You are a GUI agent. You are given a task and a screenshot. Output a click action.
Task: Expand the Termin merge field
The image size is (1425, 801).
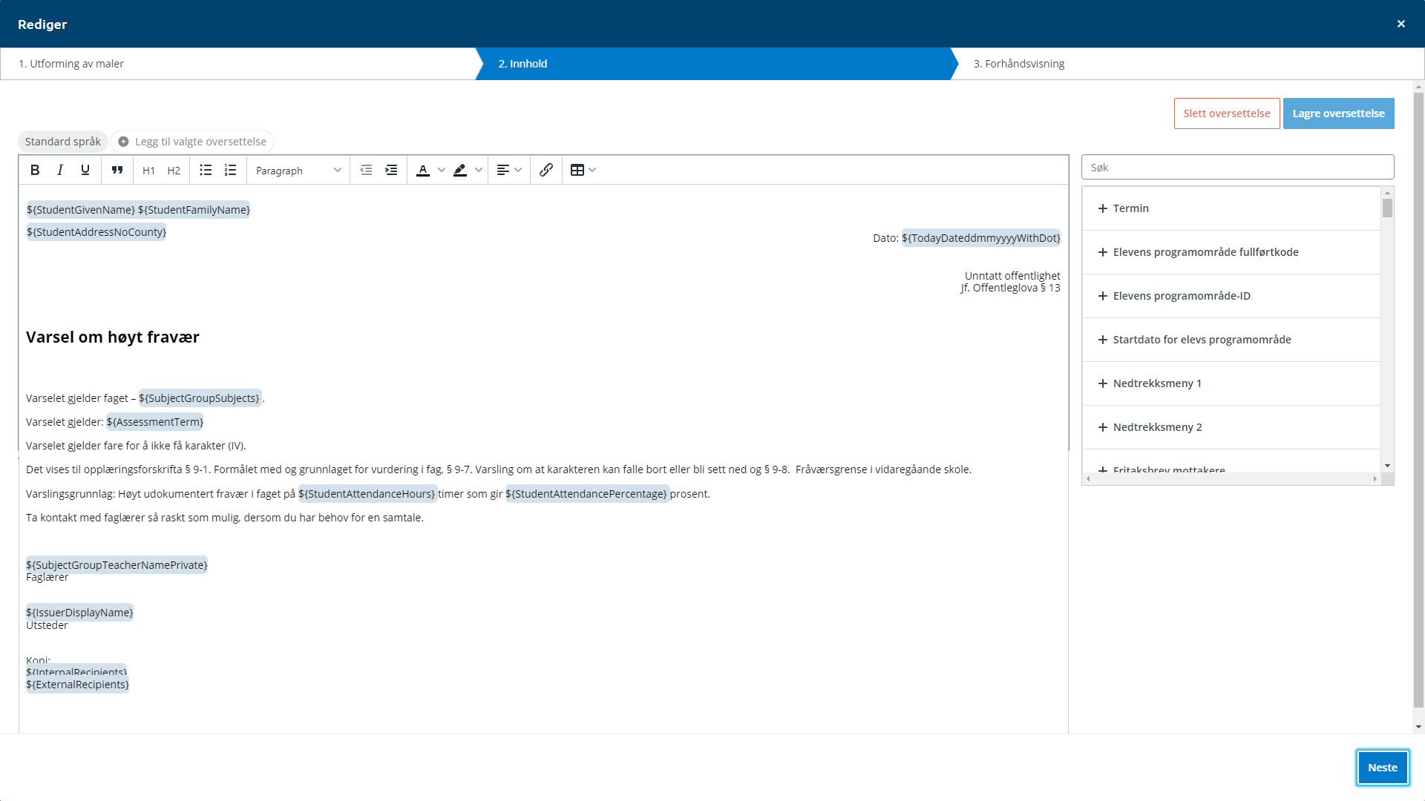click(1131, 208)
